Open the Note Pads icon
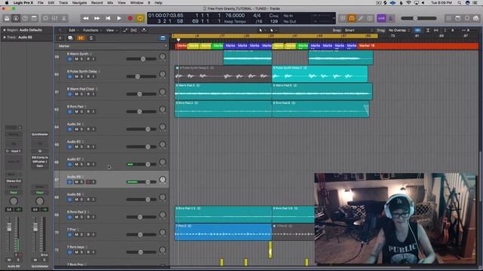Image resolution: width=483 pixels, height=271 pixels. pos(458,18)
